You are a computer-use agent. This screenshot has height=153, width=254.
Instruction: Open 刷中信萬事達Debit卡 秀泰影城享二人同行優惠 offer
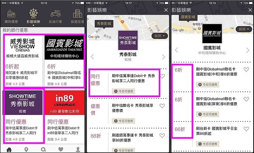[133, 78]
